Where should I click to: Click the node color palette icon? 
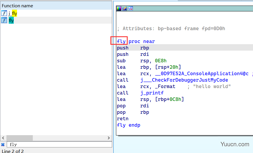(119, 8)
